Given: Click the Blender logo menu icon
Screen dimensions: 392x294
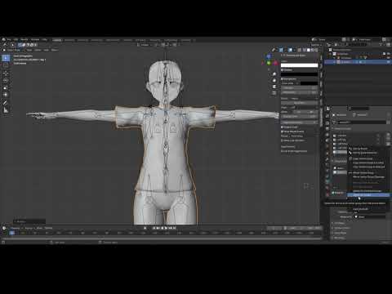Looking at the screenshot, I should (x=3, y=40).
